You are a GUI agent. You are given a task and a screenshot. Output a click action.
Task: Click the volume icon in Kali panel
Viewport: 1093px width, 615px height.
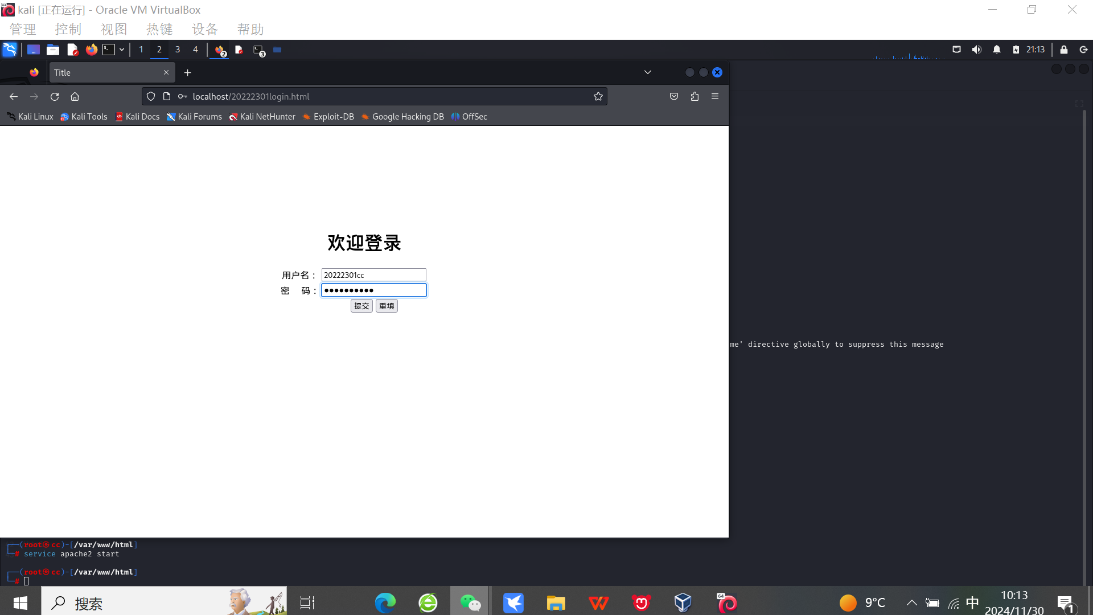pos(977,50)
